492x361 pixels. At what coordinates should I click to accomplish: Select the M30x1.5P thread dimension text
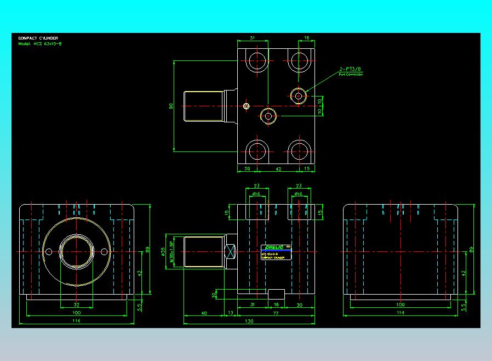pos(171,252)
